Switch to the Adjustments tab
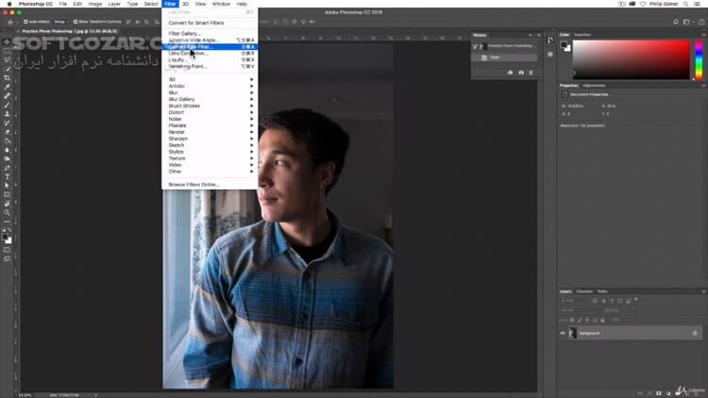 click(x=594, y=85)
